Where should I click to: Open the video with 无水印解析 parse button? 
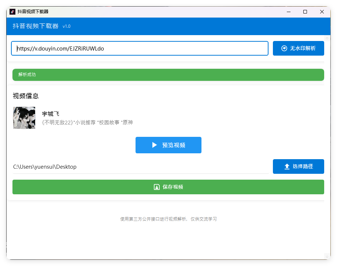click(x=299, y=48)
